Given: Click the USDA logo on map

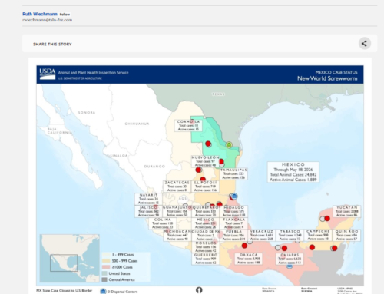Looking at the screenshot, I should [x=48, y=74].
